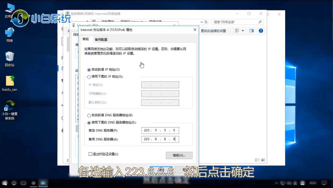Image resolution: width=333 pixels, height=188 pixels.
Task: Click the taskbar search icon
Action: [x=14, y=183]
